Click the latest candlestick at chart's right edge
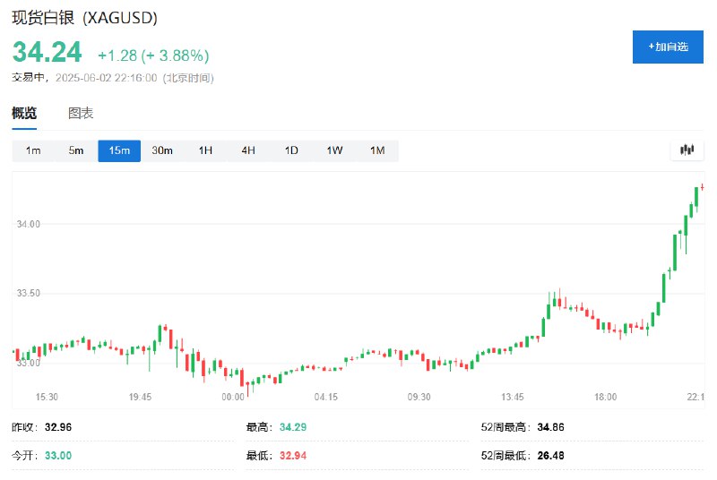Screen dimensions: 717x480 (702, 187)
